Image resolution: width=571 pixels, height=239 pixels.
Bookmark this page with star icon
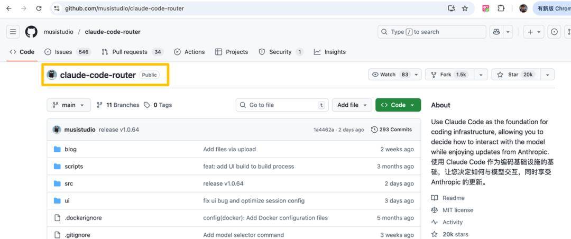coord(465,8)
